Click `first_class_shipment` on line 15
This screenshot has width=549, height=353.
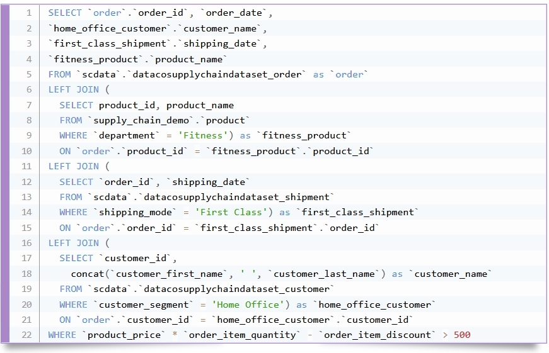click(x=257, y=228)
